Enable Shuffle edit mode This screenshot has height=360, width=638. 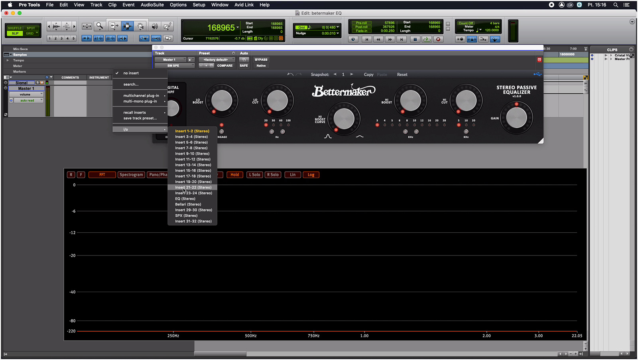click(x=15, y=28)
